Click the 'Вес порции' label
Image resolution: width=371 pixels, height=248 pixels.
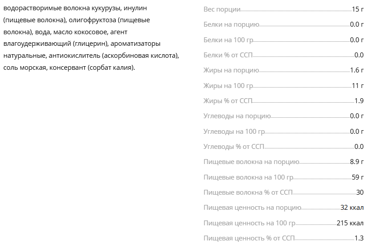point(222,9)
